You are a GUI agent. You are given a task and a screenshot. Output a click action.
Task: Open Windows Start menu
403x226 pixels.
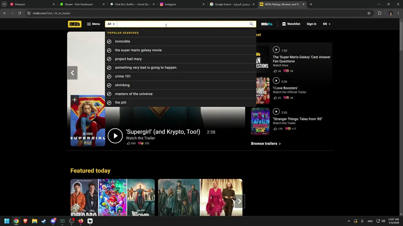[x=7, y=221]
